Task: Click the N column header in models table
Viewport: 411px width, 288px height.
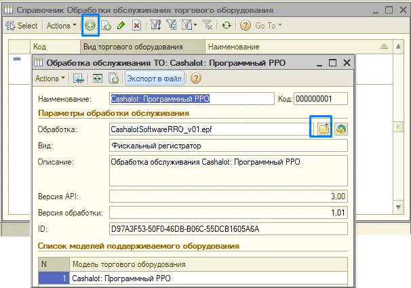Action: (54, 264)
